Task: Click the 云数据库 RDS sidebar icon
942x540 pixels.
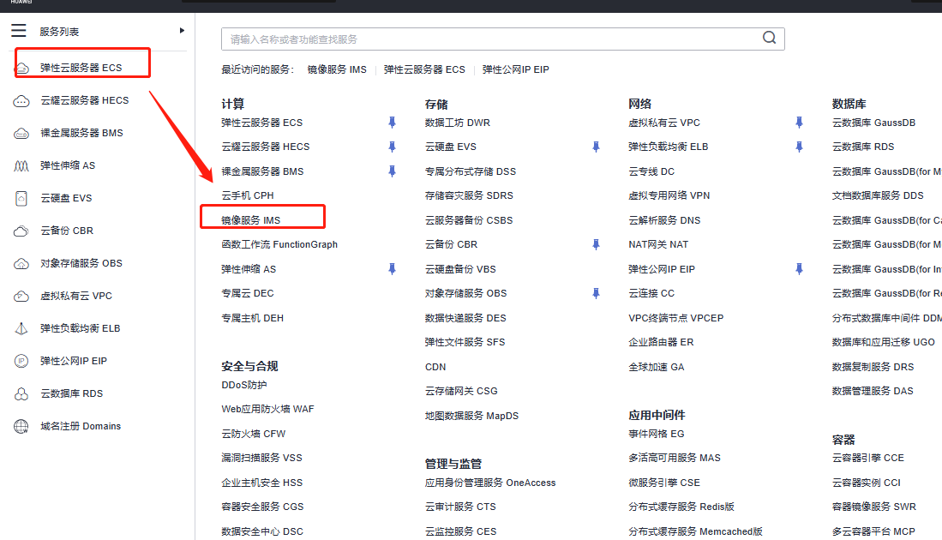Action: click(x=21, y=394)
